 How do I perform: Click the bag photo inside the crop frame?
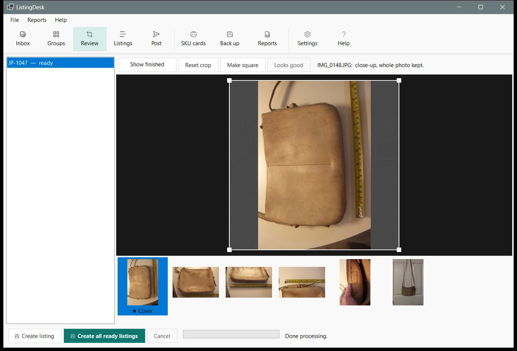pyautogui.click(x=314, y=165)
